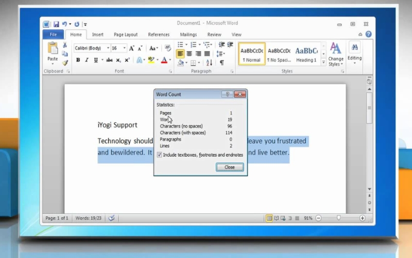Screen dimensions: 412x258
Task: Switch to the Review tab
Action: 214,35
